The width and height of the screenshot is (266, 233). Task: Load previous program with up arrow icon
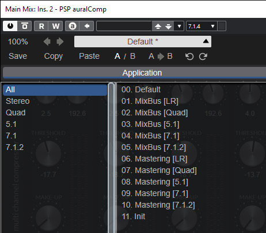pyautogui.click(x=158, y=26)
